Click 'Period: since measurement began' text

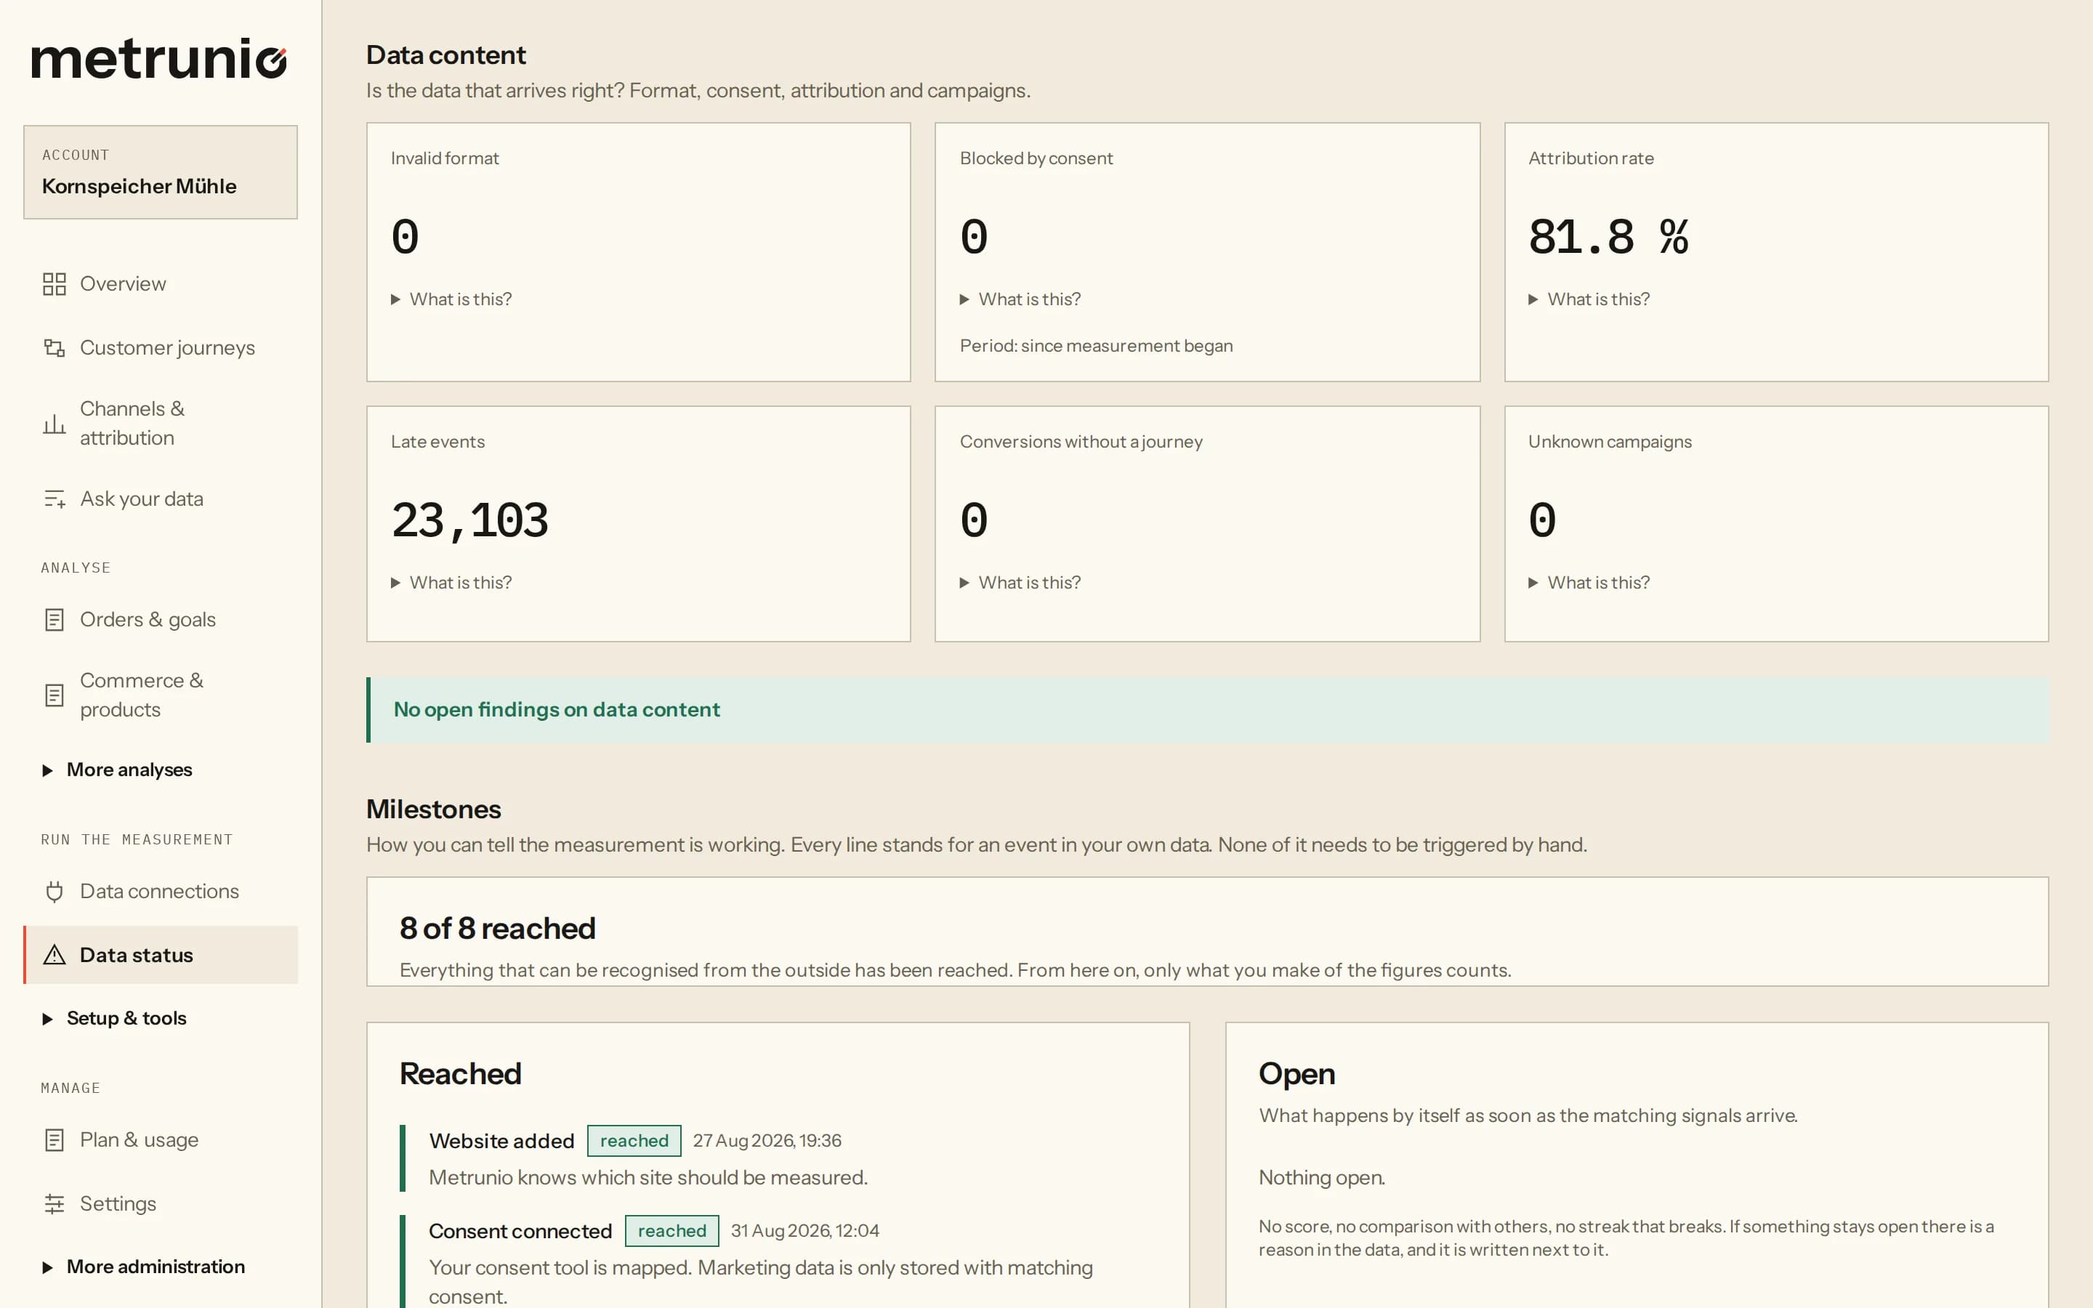[1096, 346]
